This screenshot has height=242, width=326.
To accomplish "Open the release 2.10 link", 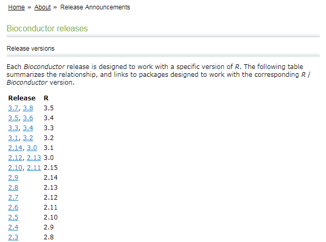I will (15, 168).
